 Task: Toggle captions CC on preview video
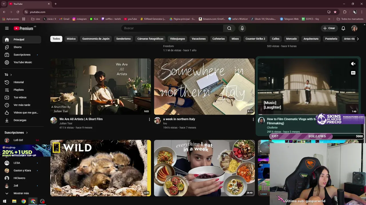(x=353, y=73)
